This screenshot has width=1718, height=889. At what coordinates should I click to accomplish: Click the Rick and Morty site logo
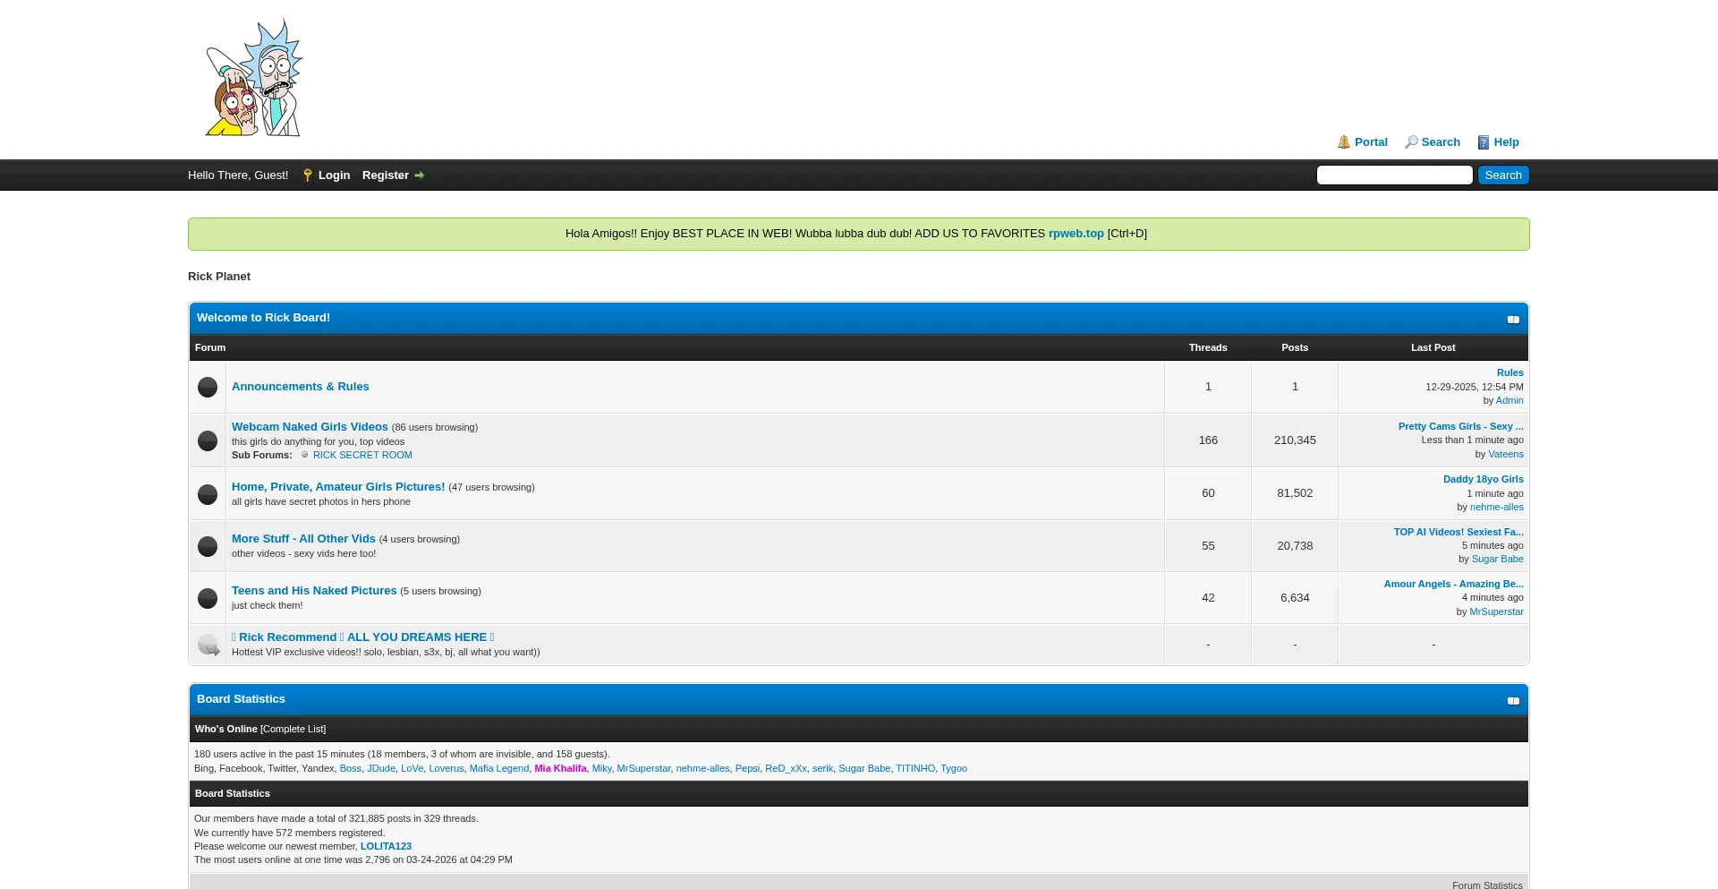pyautogui.click(x=254, y=78)
